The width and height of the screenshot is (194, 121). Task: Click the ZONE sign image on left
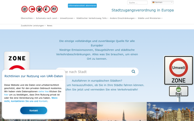pos(17,61)
